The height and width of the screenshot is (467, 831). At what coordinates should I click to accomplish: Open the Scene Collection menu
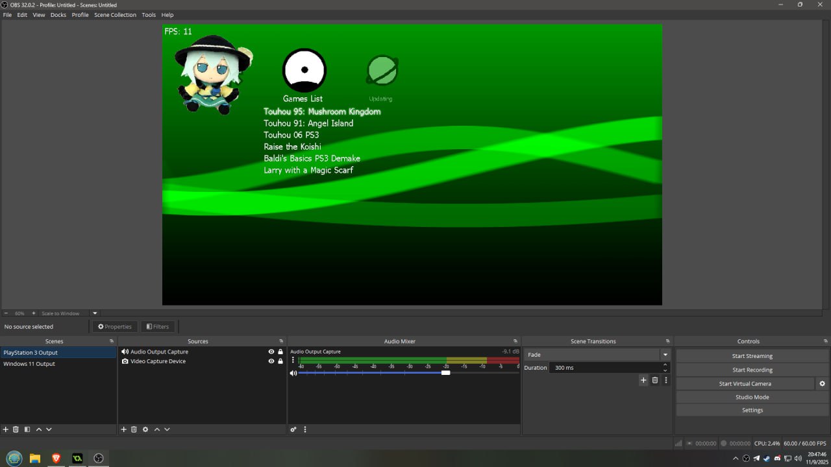(x=116, y=15)
